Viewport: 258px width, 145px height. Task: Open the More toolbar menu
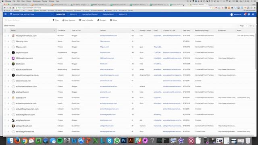(x=113, y=20)
